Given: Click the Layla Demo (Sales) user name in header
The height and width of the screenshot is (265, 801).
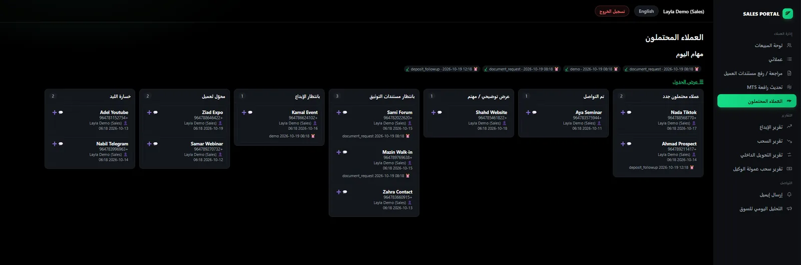Looking at the screenshot, I should (x=683, y=12).
